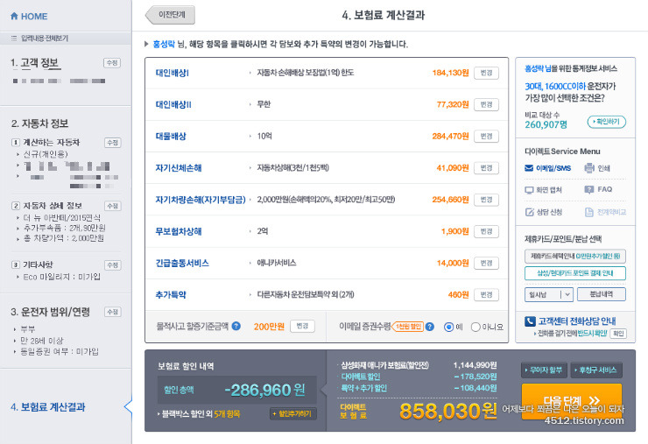Open the 입력내용 전체보기 list icon
Image resolution: width=648 pixels, height=444 pixels.
pyautogui.click(x=14, y=38)
